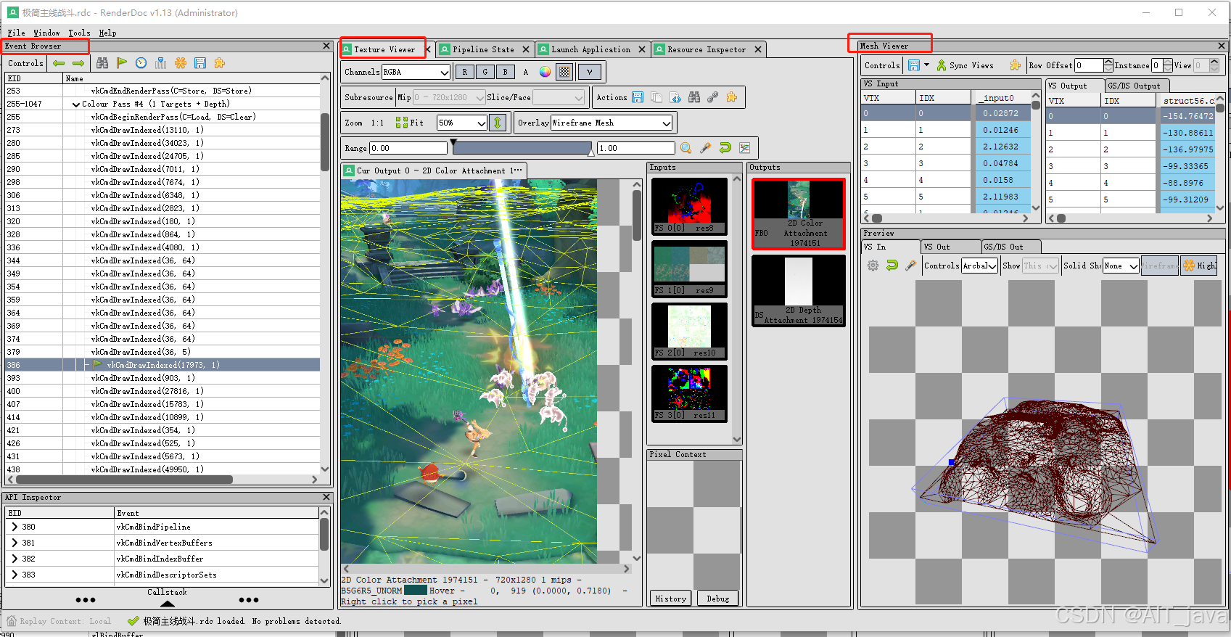Expand API Inspector row 380 vkCmdBindPipeline
1231x637 pixels.
click(x=15, y=527)
